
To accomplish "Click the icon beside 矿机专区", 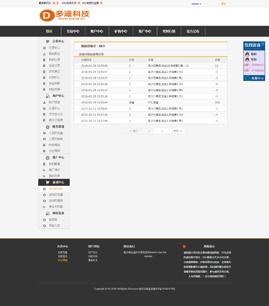I will (44, 72).
